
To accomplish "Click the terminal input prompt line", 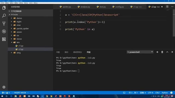I will (68, 71).
